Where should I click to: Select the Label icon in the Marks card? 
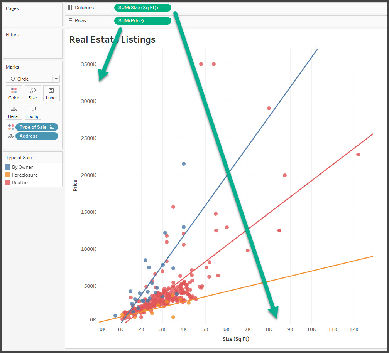[51, 93]
